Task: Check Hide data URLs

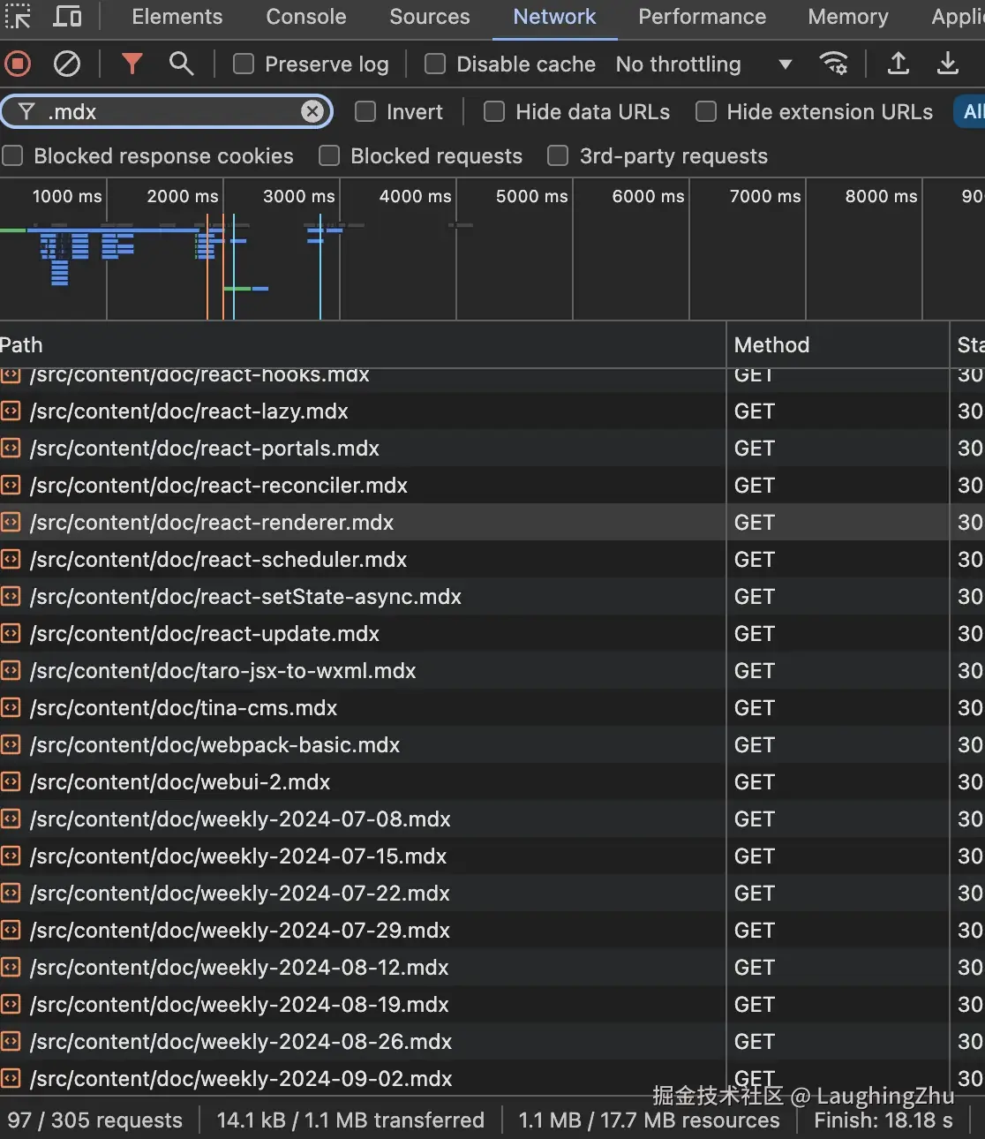Action: [x=494, y=111]
